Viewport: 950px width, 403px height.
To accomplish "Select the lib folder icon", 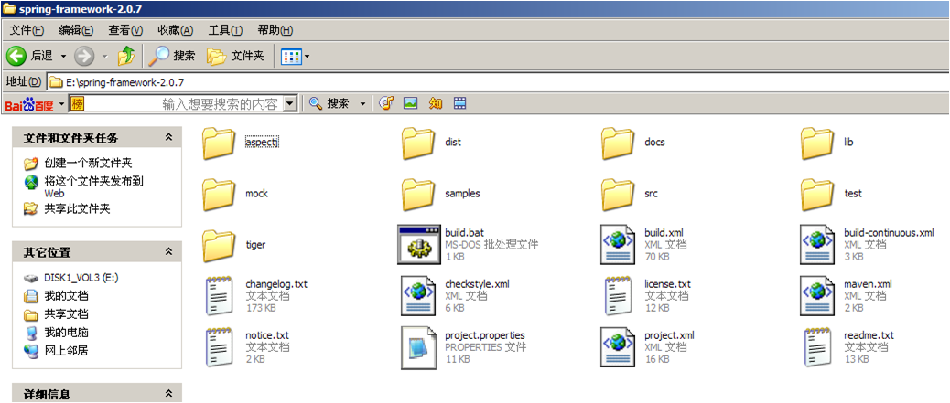I will point(817,143).
